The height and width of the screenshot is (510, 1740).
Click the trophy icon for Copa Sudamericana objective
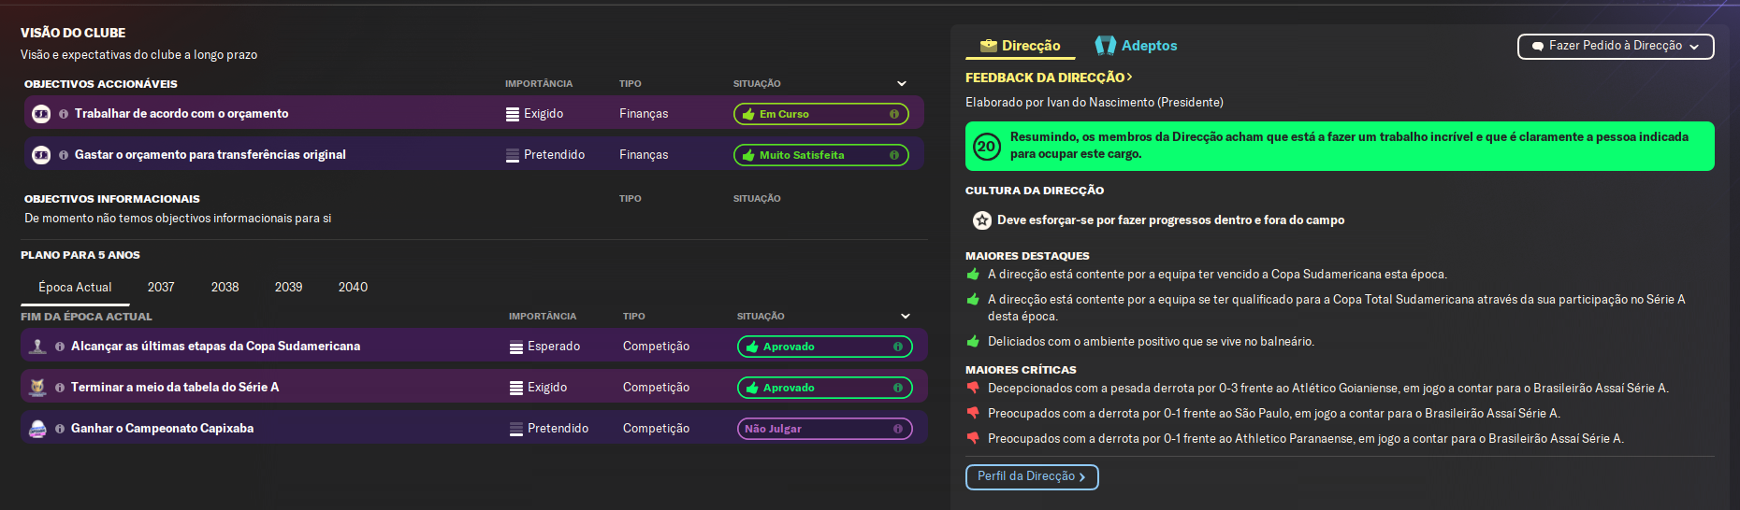37,347
